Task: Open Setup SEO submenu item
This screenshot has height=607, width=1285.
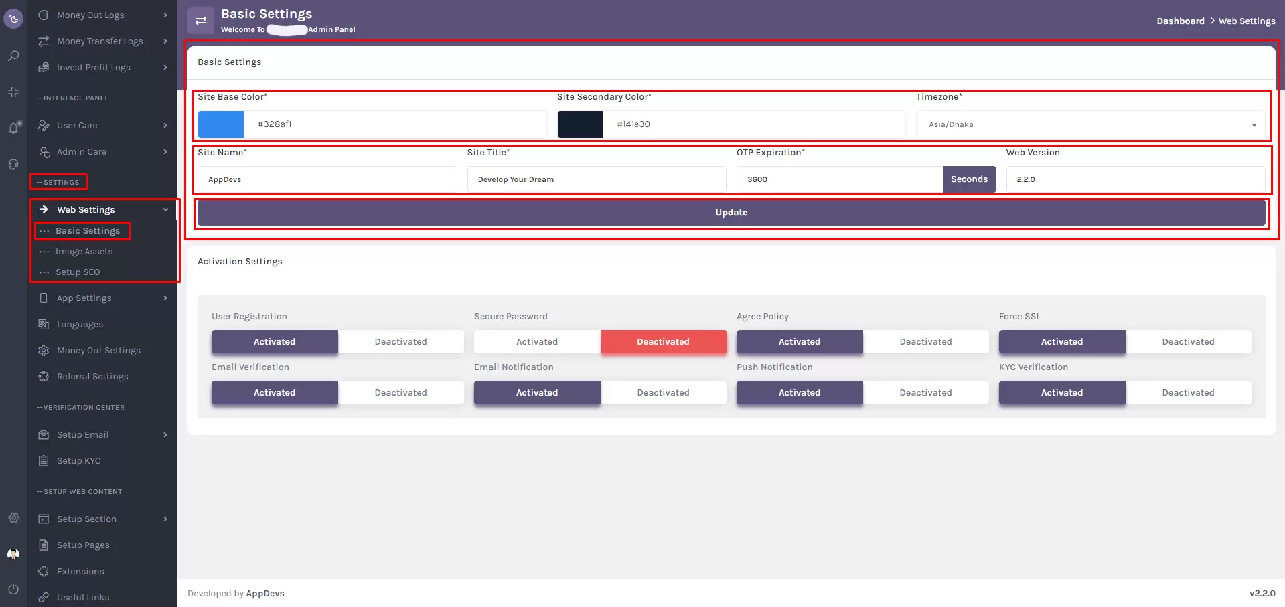Action: tap(78, 272)
